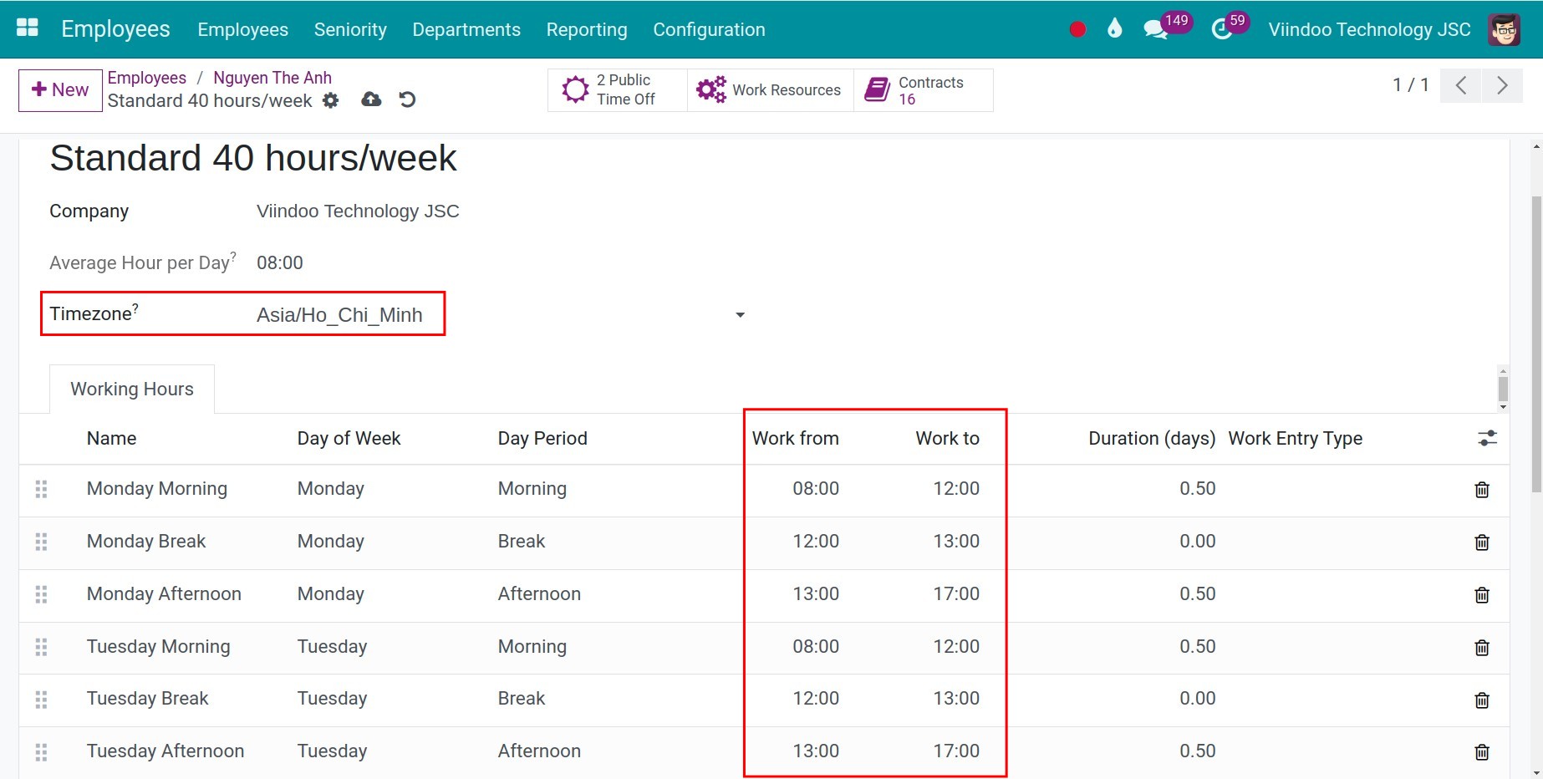Open activities clock icon with 59 badge
The width and height of the screenshot is (1543, 779).
[x=1222, y=30]
